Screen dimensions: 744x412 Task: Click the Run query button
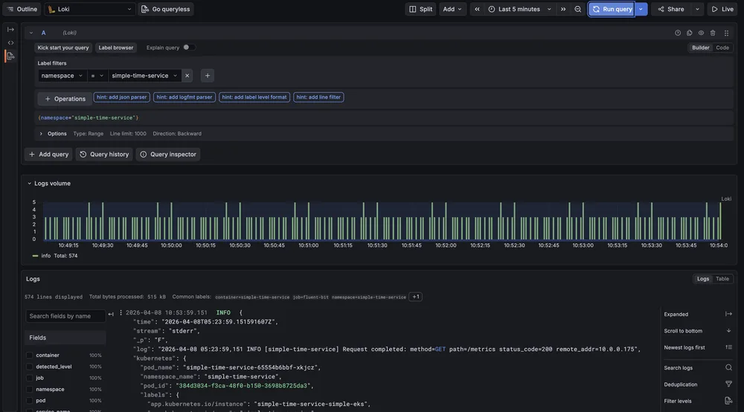click(x=612, y=9)
